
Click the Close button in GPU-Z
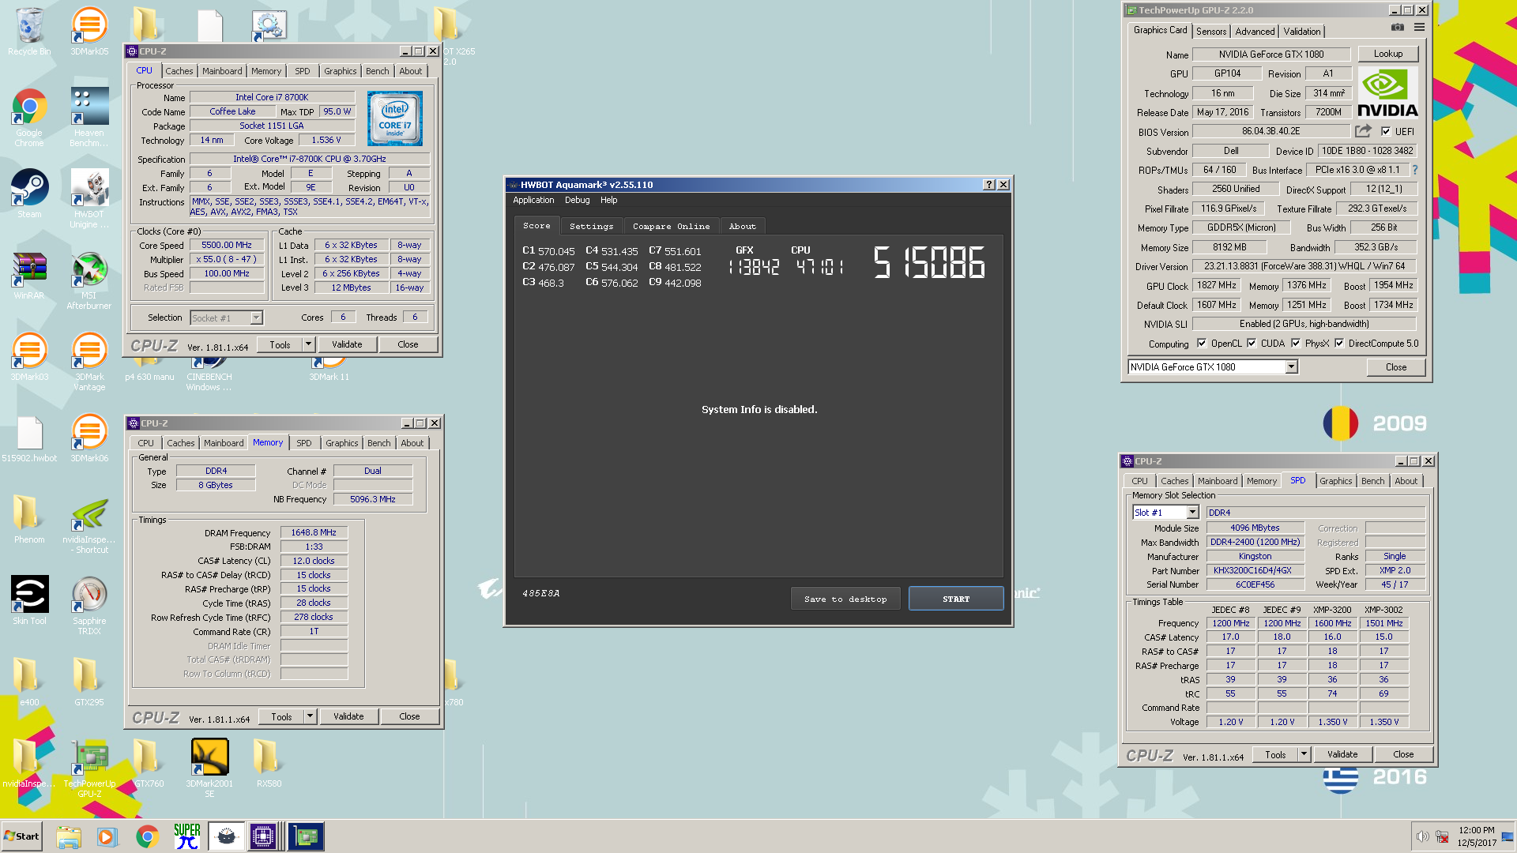tap(1395, 367)
